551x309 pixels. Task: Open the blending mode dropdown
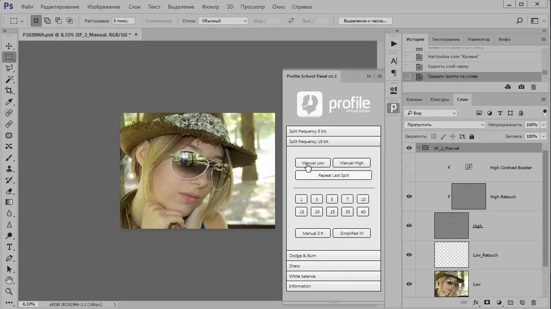tap(445, 124)
